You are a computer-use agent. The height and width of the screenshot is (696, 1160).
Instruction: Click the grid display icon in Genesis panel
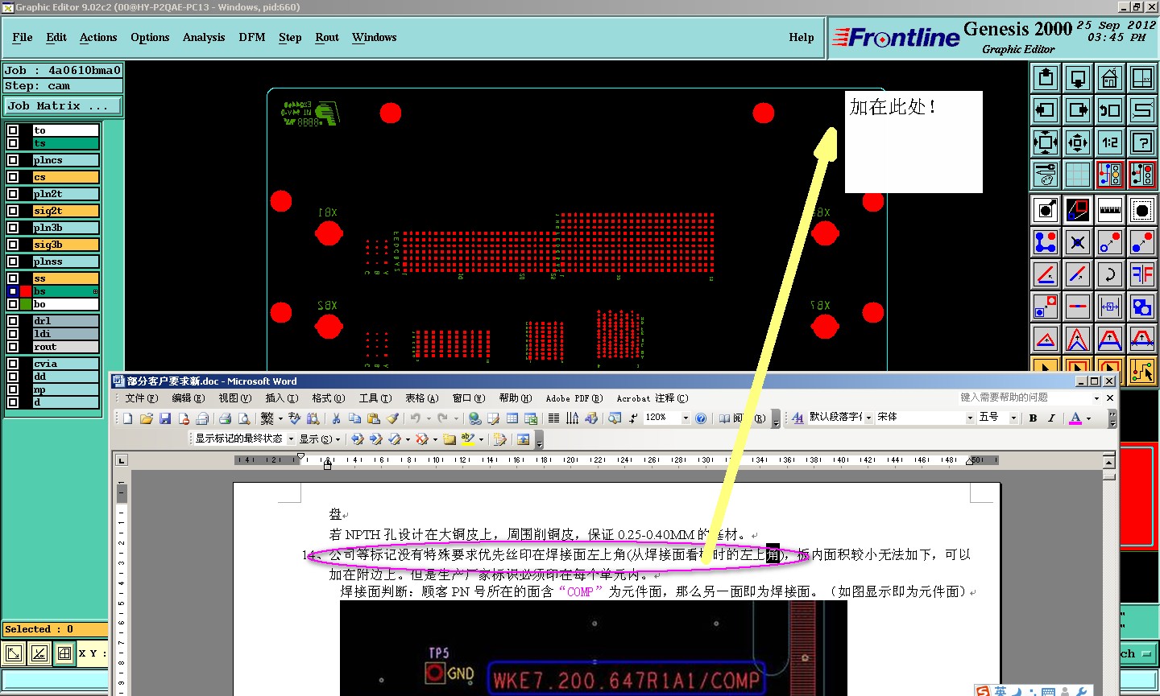coord(1078,174)
